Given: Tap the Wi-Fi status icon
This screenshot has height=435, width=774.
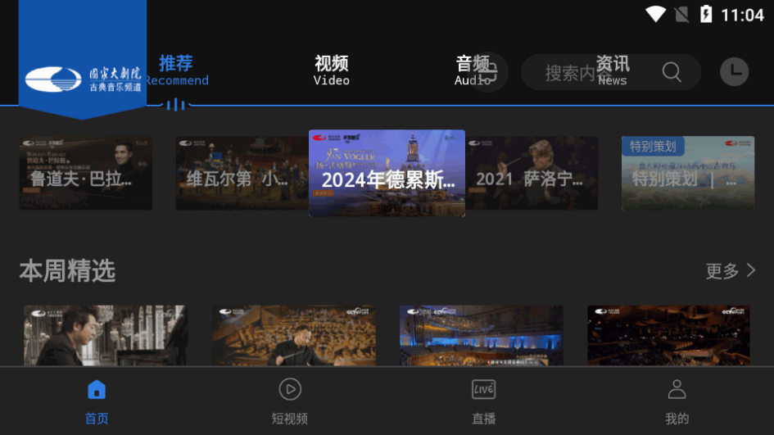Looking at the screenshot, I should coord(655,14).
